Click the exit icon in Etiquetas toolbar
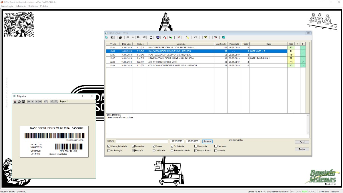 (15, 101)
